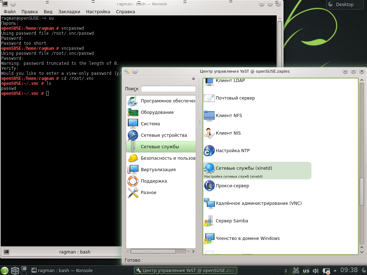This screenshot has width=367, height=275.
Task: Click the Прокси-сервер module icon
Action: tap(209, 186)
